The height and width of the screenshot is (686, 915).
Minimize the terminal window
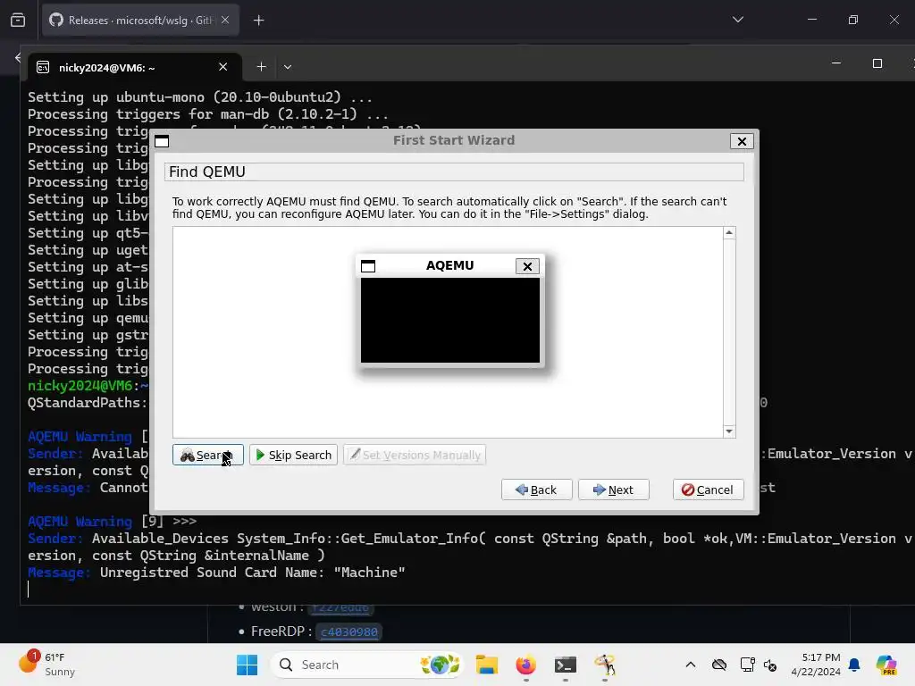pyautogui.click(x=836, y=63)
